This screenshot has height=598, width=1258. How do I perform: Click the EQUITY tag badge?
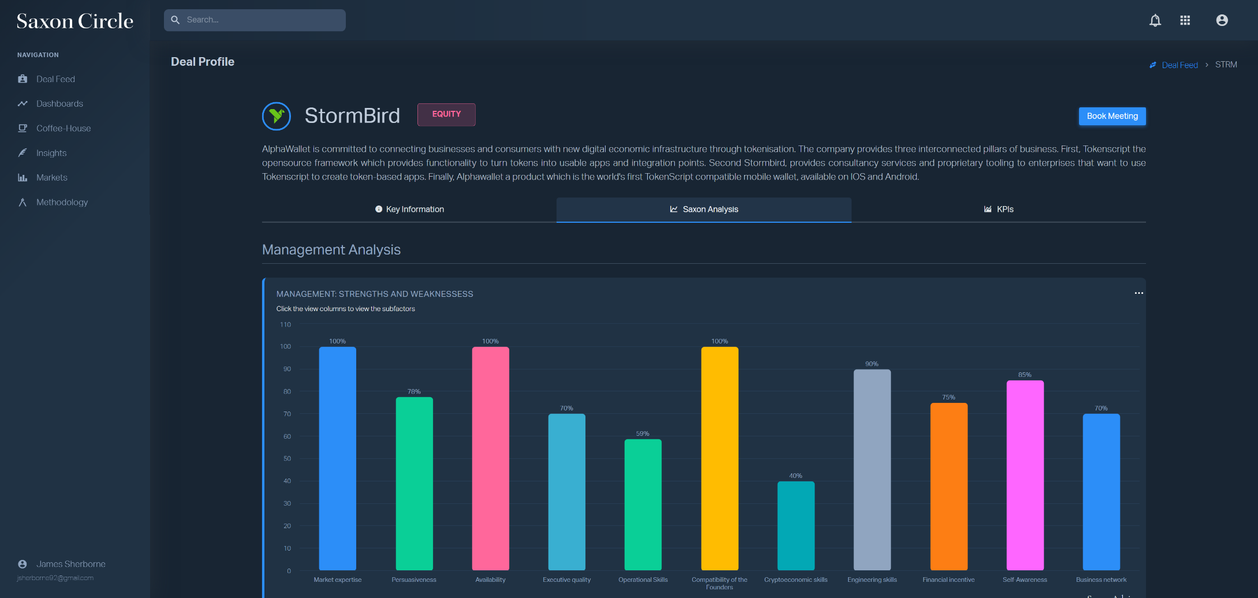[446, 114]
